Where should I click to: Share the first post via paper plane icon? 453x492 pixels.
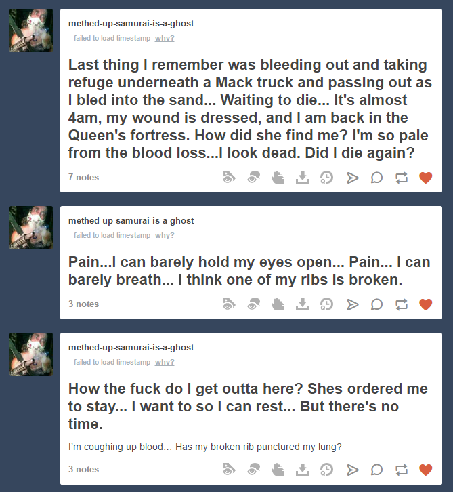352,178
